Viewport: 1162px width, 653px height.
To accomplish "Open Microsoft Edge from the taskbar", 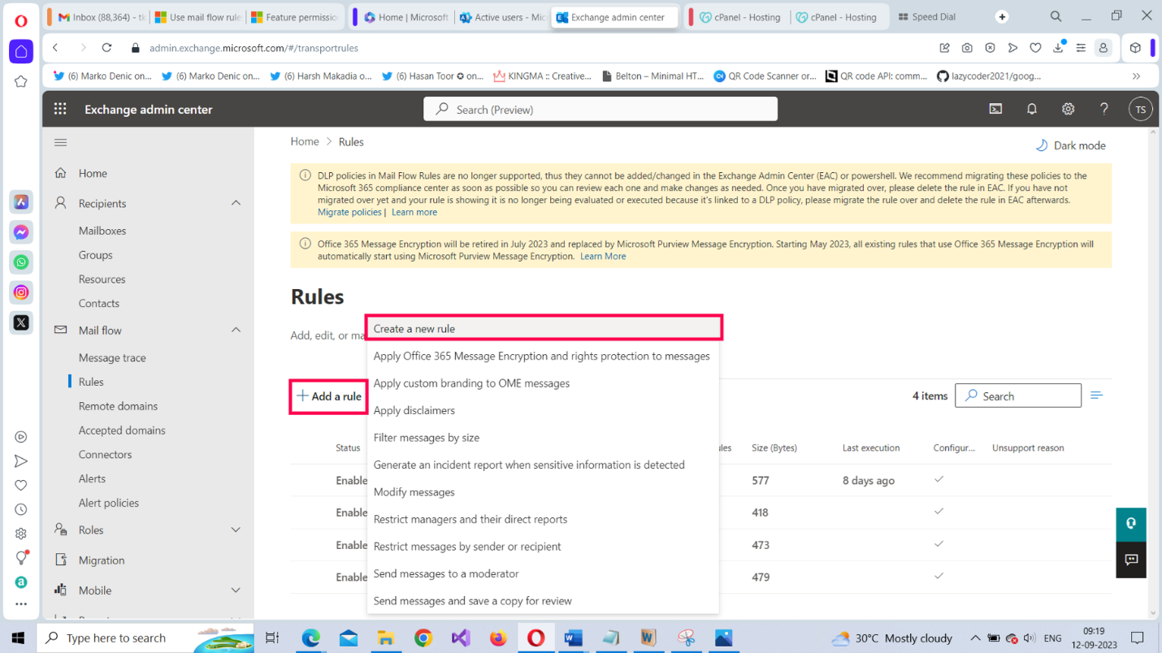I will point(311,638).
